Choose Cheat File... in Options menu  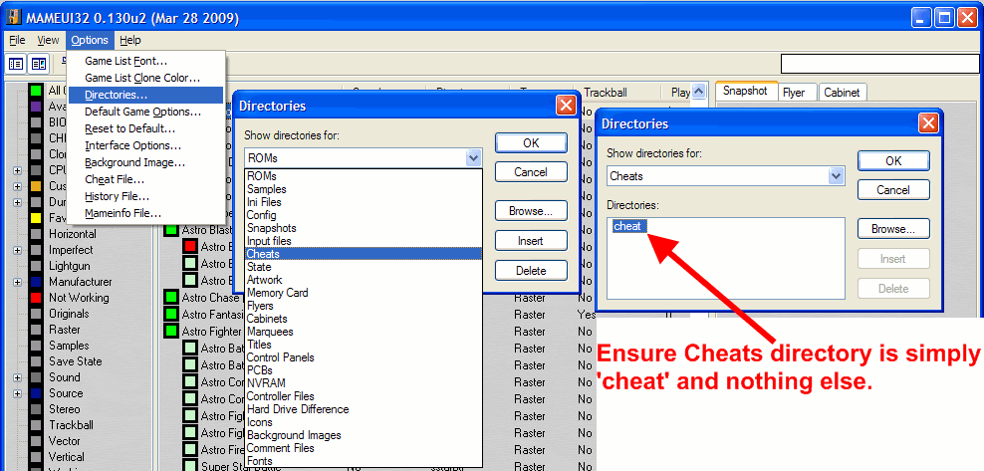(145, 179)
